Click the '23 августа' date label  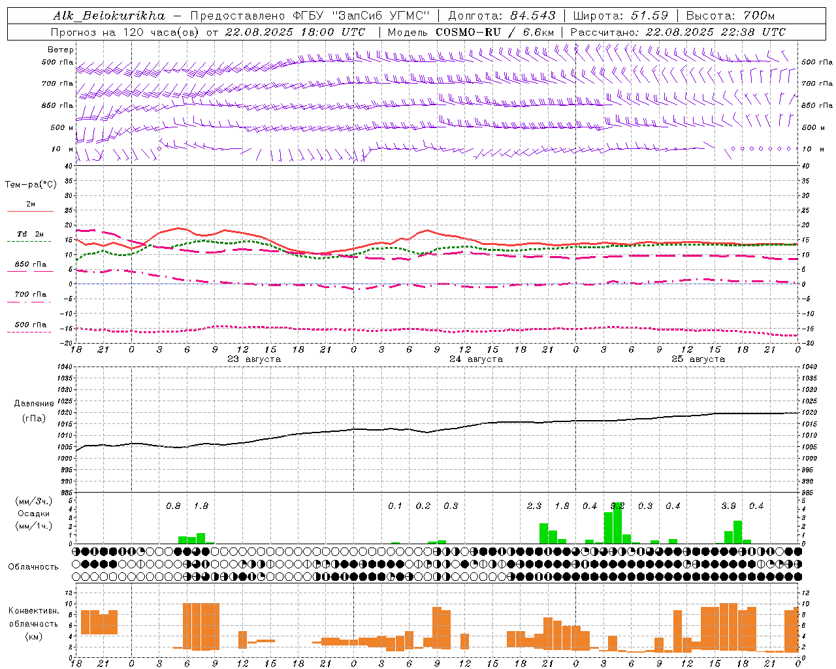(253, 359)
